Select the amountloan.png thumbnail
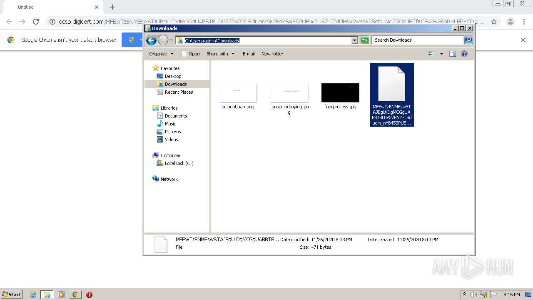 click(238, 92)
